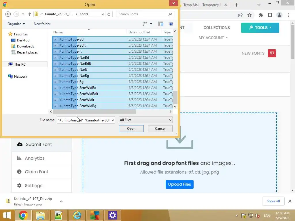Select the KurintoType-It file
This screenshot has height=221, width=295.
tap(112, 51)
